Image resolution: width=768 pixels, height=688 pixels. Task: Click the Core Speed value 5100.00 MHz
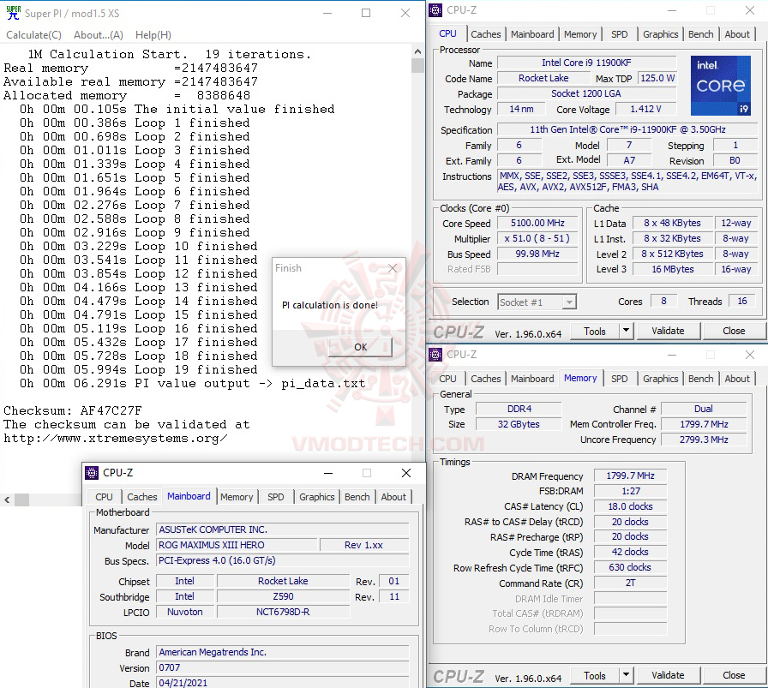click(x=537, y=224)
